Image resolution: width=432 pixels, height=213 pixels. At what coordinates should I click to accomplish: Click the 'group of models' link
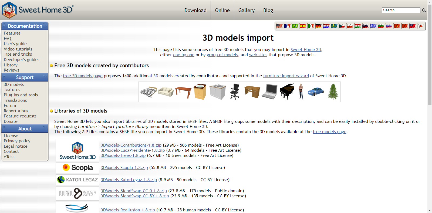pos(222,55)
